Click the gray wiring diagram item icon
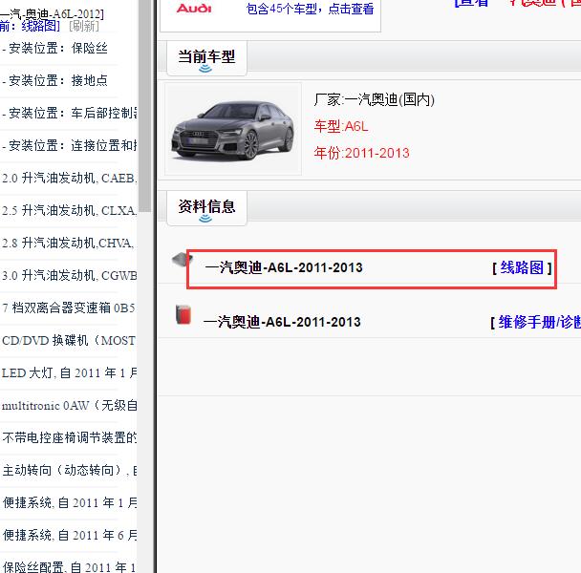This screenshot has width=581, height=573. tap(182, 259)
